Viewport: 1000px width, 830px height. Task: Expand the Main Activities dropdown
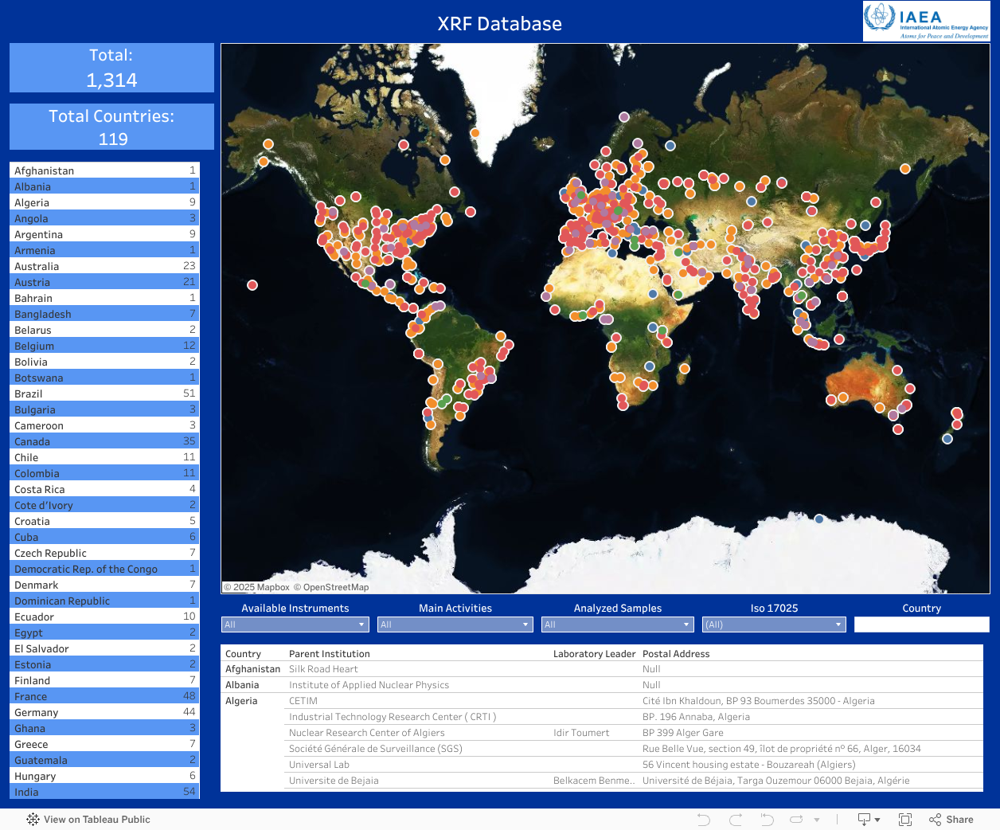click(x=455, y=624)
